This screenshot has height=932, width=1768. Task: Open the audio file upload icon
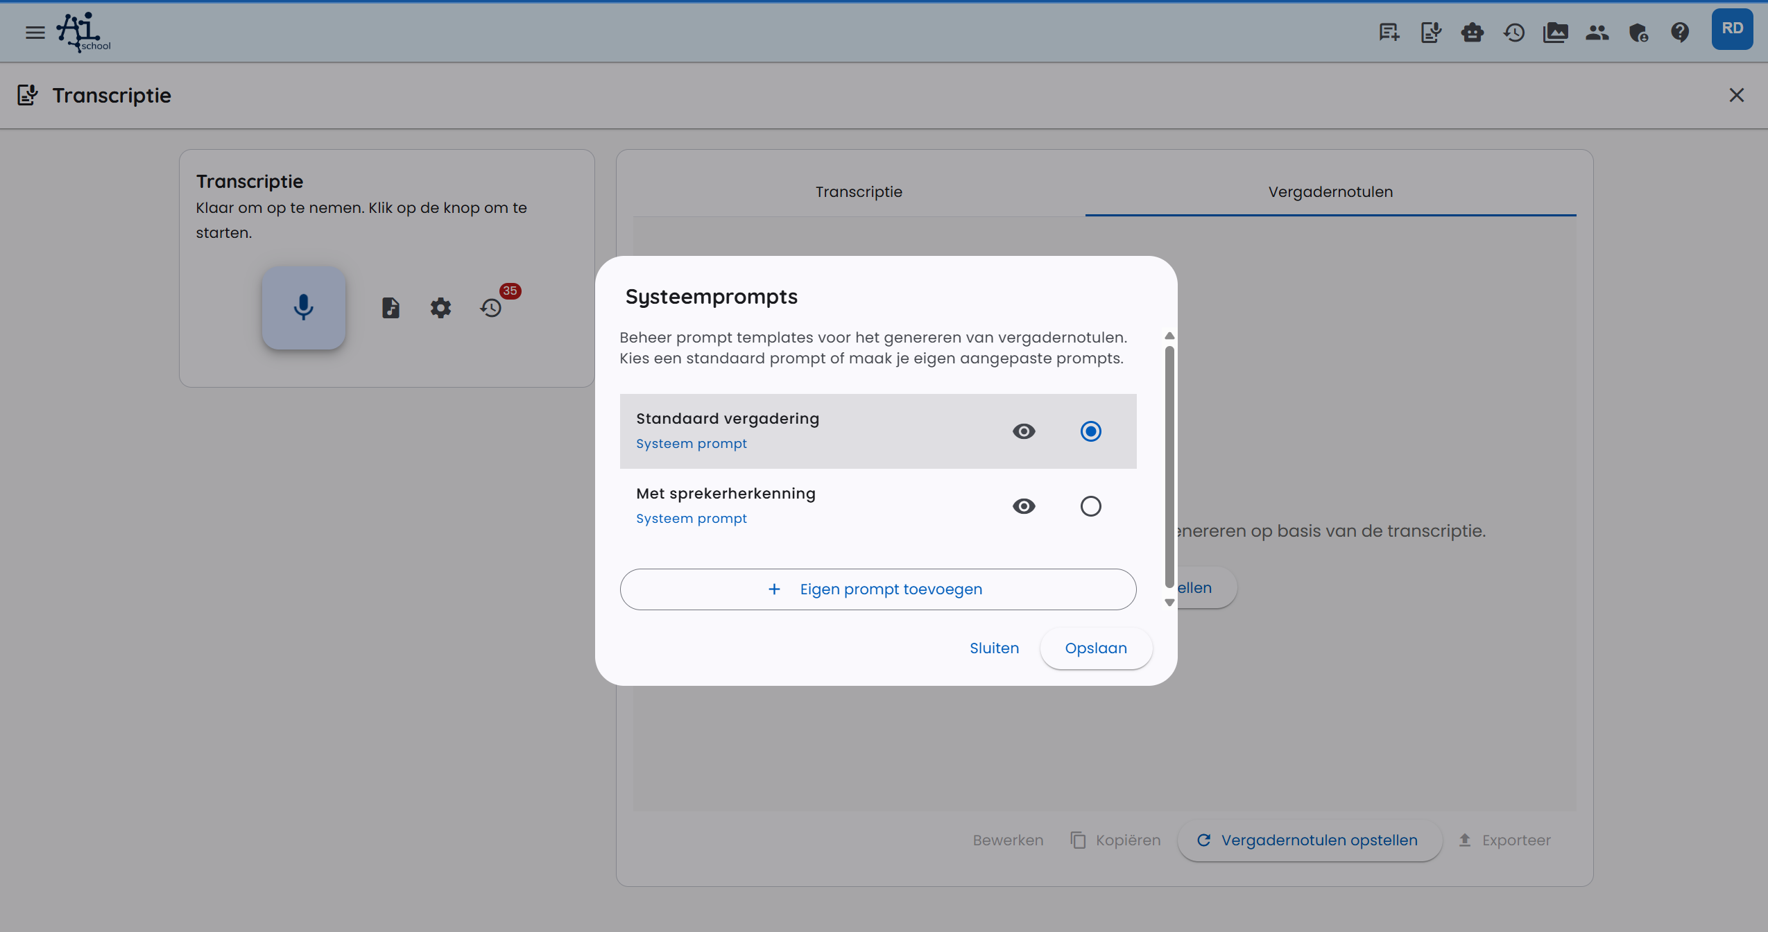(390, 307)
